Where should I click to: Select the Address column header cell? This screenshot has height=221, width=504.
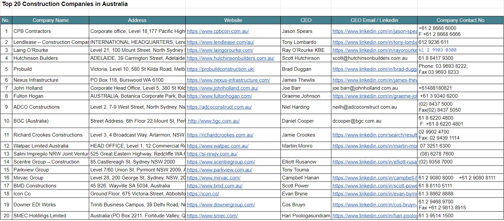point(137,20)
